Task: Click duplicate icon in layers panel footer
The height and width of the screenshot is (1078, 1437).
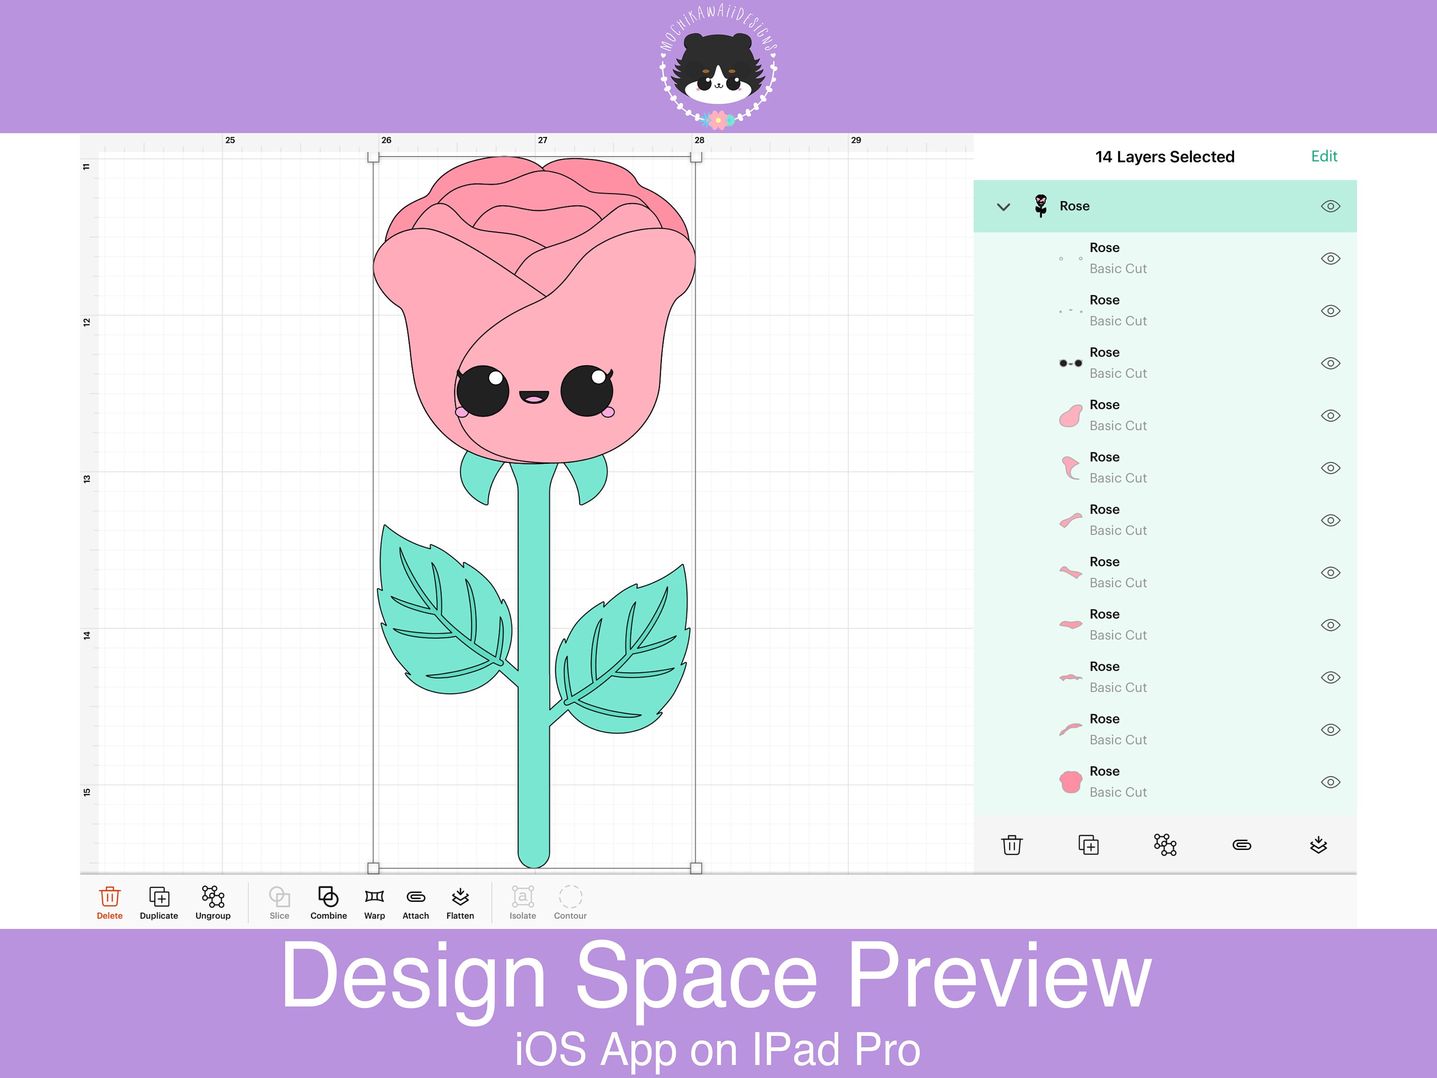Action: tap(1089, 845)
